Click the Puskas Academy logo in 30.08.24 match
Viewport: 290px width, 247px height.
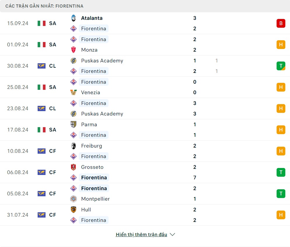(x=74, y=61)
